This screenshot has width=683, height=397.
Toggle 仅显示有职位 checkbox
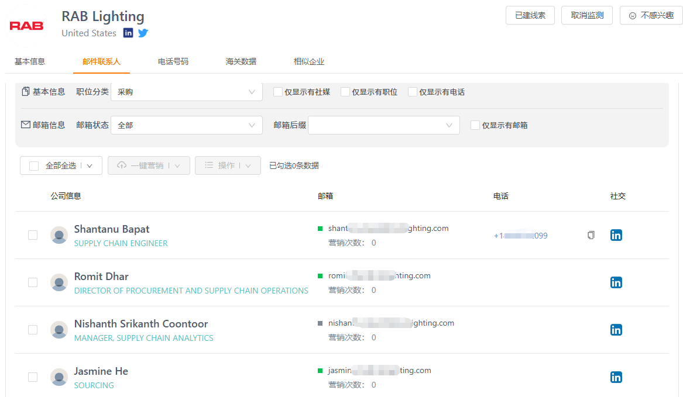pyautogui.click(x=345, y=92)
